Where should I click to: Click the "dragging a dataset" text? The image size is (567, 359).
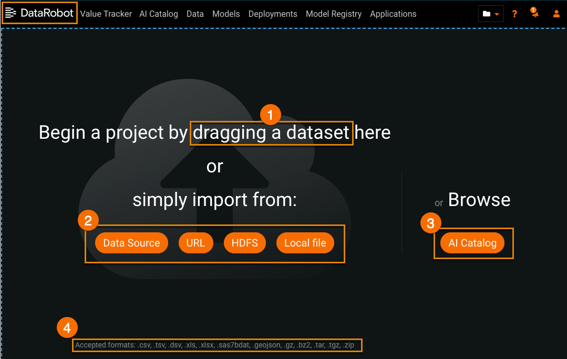pyautogui.click(x=271, y=133)
